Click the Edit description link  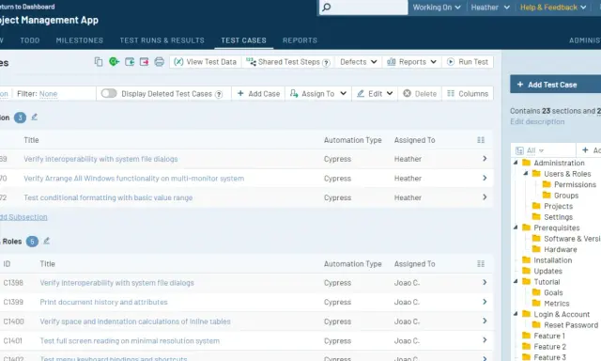click(537, 121)
